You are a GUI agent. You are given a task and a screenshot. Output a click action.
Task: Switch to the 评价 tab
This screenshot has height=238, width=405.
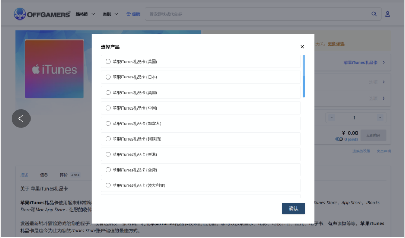(x=70, y=175)
